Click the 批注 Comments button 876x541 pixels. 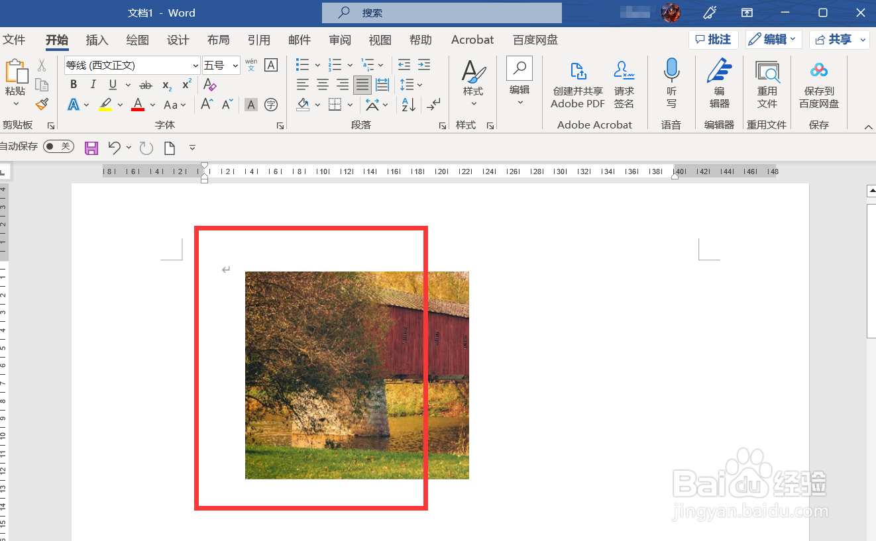(x=714, y=40)
